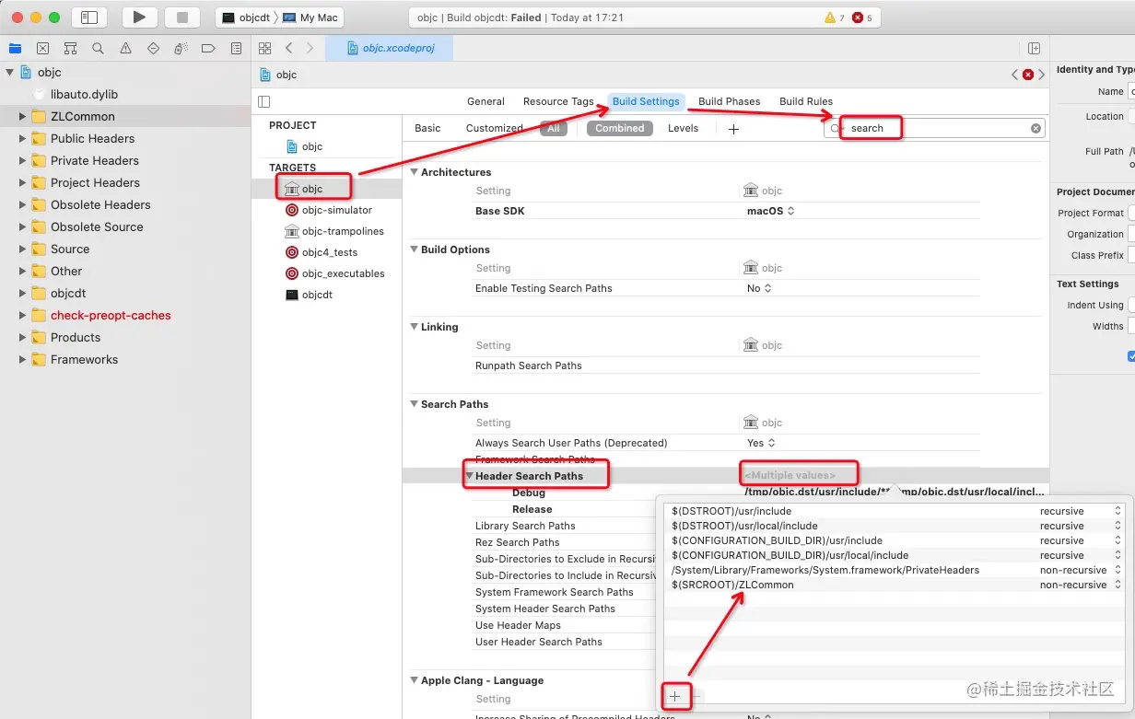Change Base SDK macOS popup
Screen dimensions: 1135x719
tap(770, 211)
